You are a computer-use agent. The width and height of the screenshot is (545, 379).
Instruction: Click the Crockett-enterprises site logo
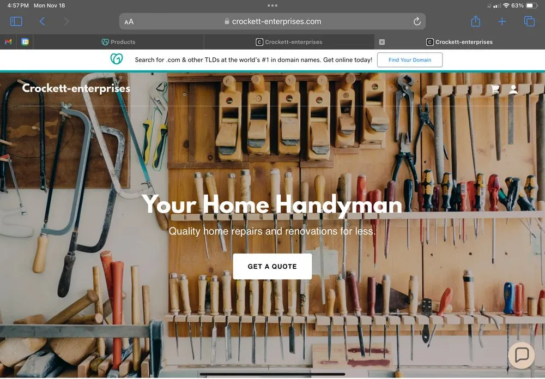76,88
